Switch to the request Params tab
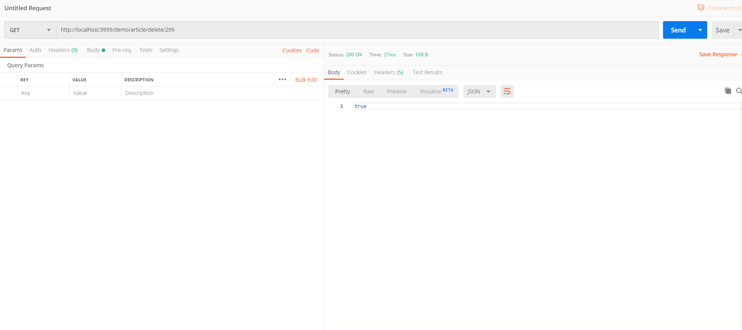 point(13,50)
